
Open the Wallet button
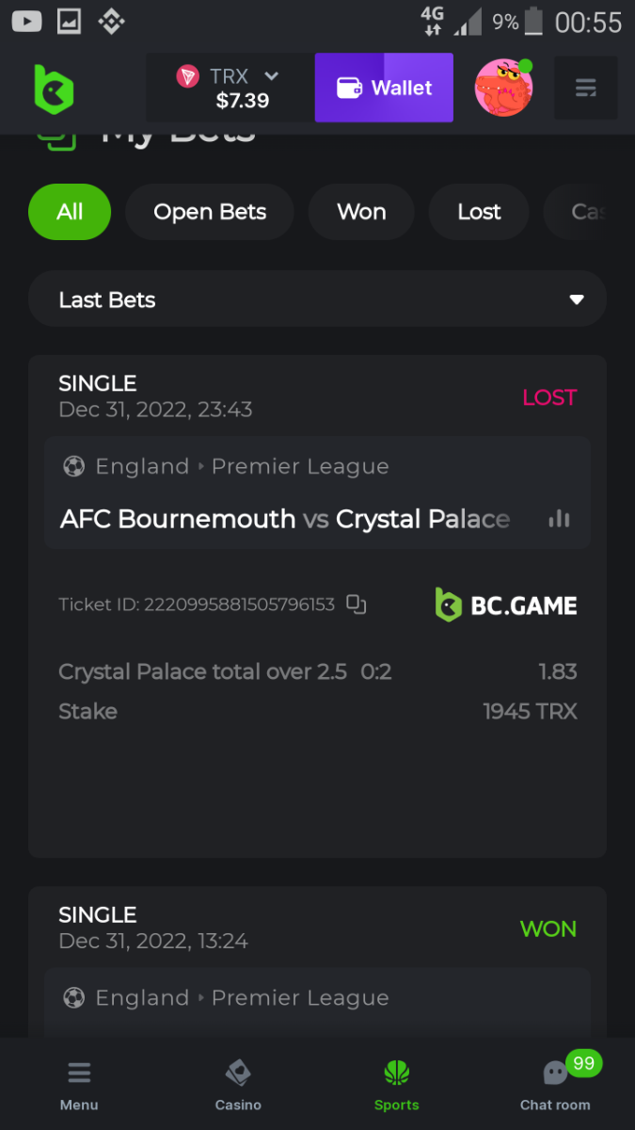click(x=384, y=88)
